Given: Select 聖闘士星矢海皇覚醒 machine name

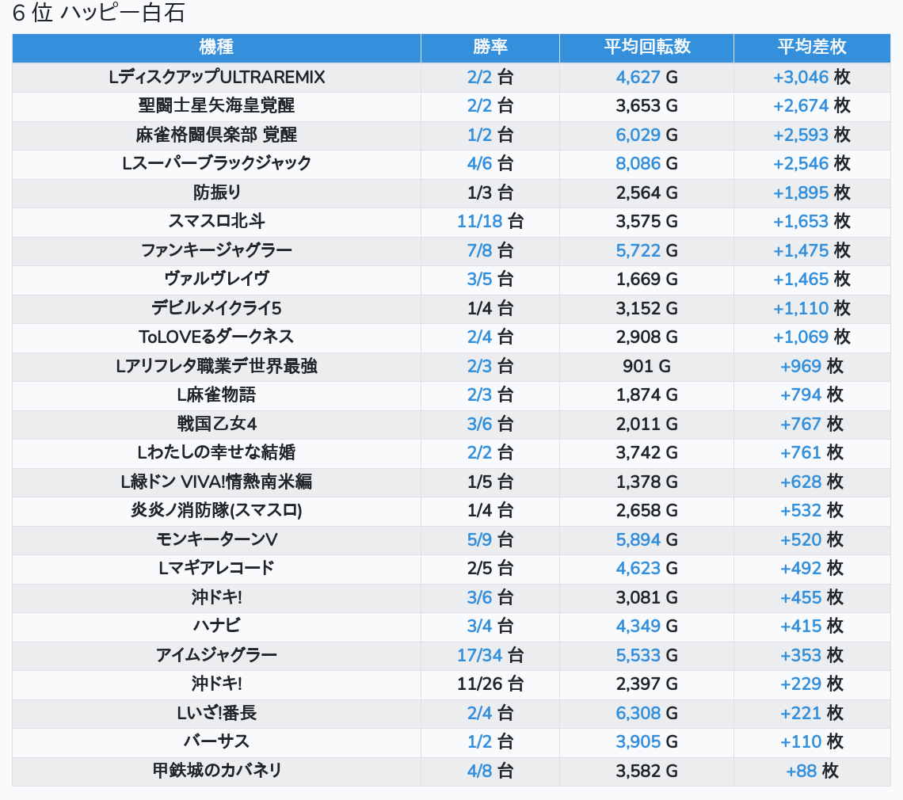Looking at the screenshot, I should [216, 106].
